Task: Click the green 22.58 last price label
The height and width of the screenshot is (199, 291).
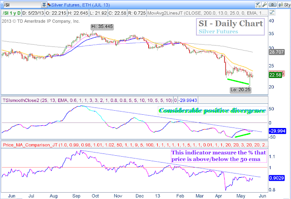Action: coord(275,75)
